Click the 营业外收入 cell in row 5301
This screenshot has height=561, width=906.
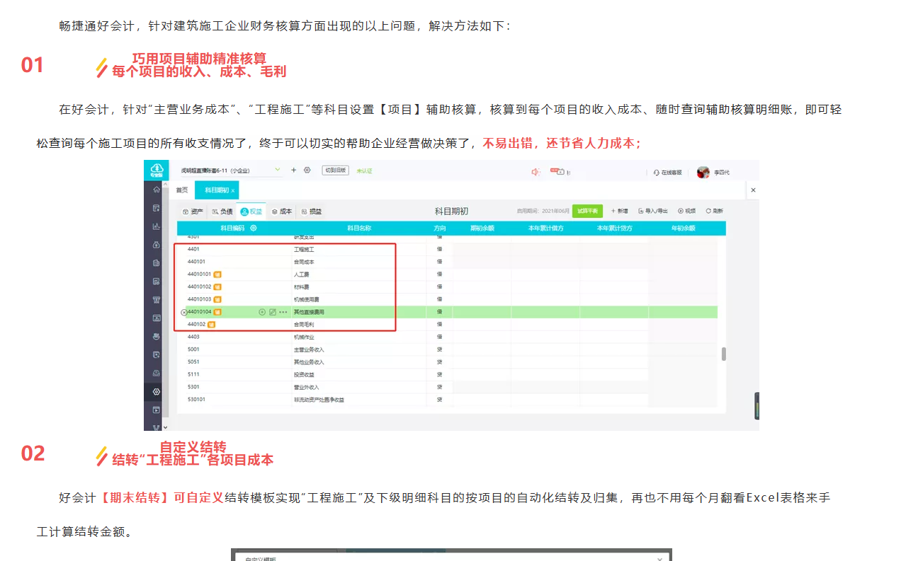point(307,387)
